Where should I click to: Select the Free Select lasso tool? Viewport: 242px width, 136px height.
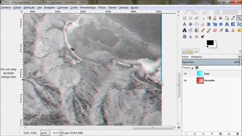[197, 18]
